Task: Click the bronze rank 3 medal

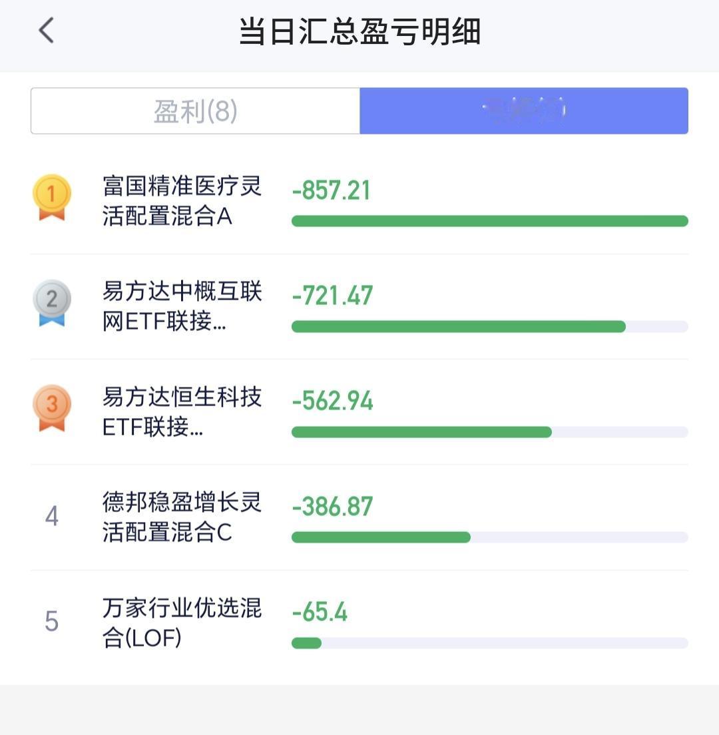Action: (51, 408)
